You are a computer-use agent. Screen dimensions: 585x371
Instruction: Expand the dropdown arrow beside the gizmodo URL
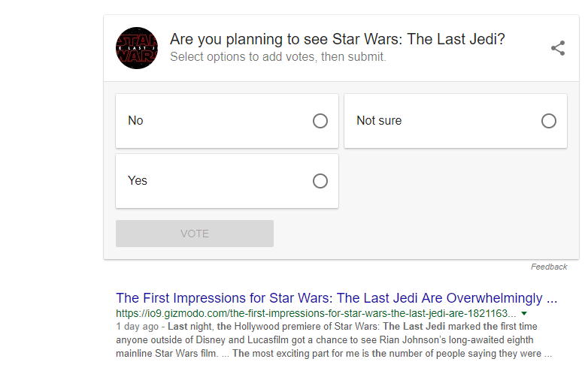tap(524, 313)
